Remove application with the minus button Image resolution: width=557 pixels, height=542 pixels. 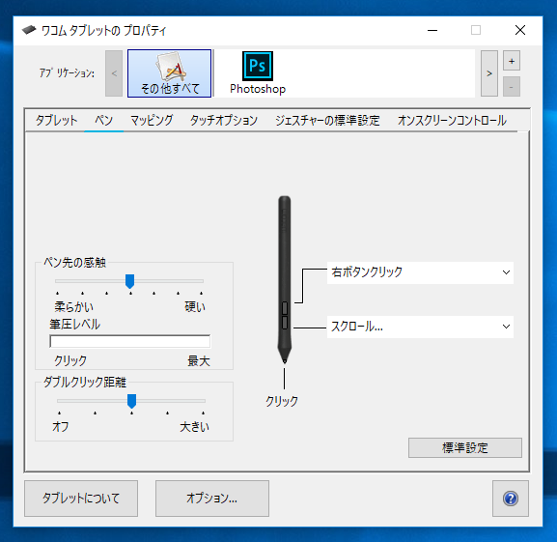pos(512,86)
